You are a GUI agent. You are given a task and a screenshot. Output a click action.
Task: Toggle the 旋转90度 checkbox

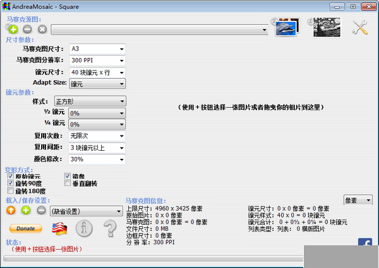[x=10, y=183]
